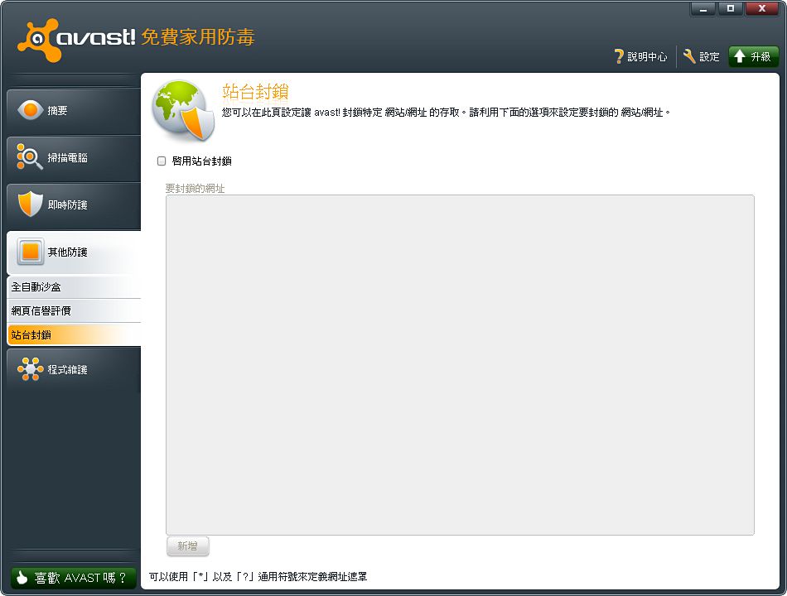Click the globe shield site blocking icon
This screenshot has width=787, height=596.
[x=184, y=111]
